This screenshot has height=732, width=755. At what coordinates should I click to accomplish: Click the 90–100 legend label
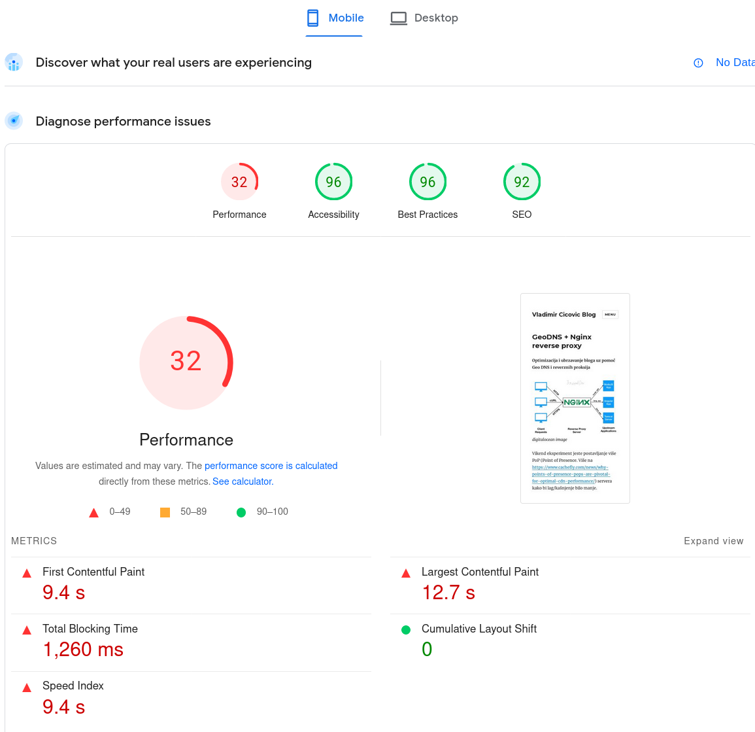click(x=273, y=512)
